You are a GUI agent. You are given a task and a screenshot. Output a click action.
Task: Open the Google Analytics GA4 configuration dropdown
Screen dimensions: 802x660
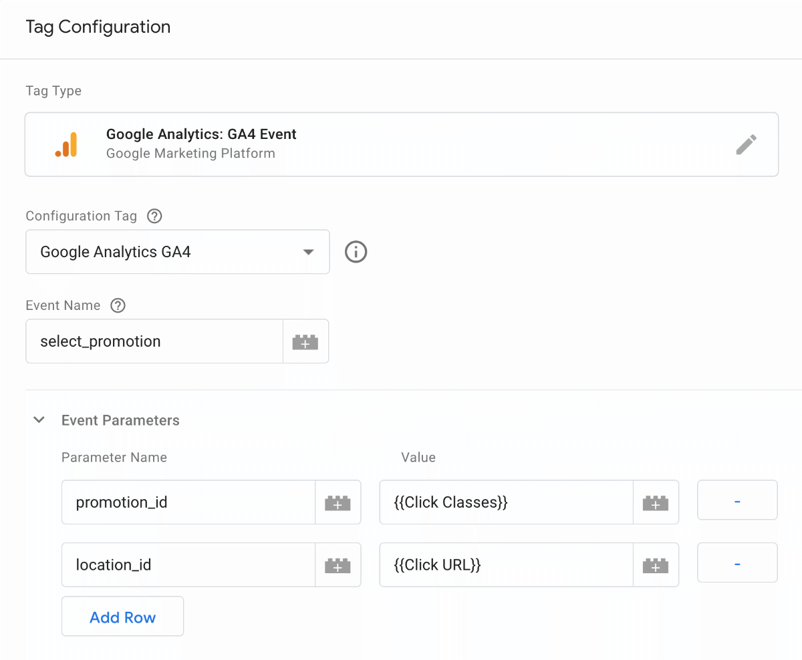click(178, 252)
